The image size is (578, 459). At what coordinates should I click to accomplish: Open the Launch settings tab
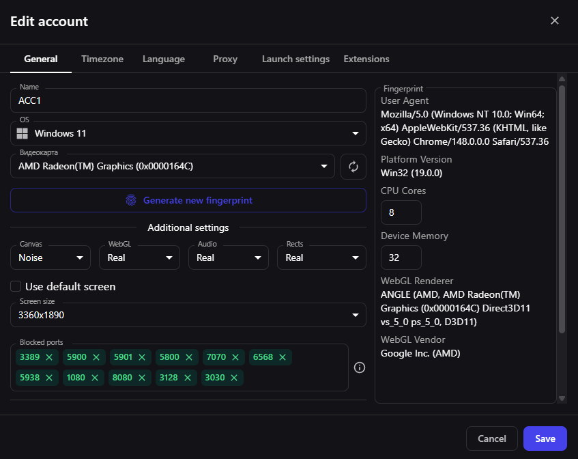[x=295, y=59]
